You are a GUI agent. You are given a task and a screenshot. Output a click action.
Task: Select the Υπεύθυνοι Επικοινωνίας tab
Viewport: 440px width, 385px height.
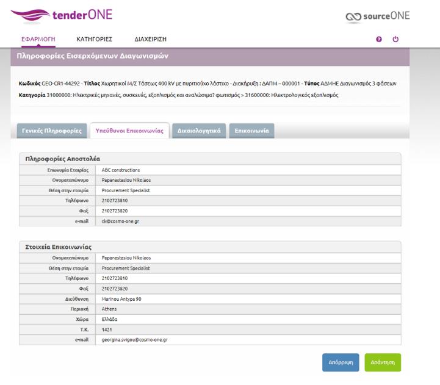pyautogui.click(x=129, y=131)
